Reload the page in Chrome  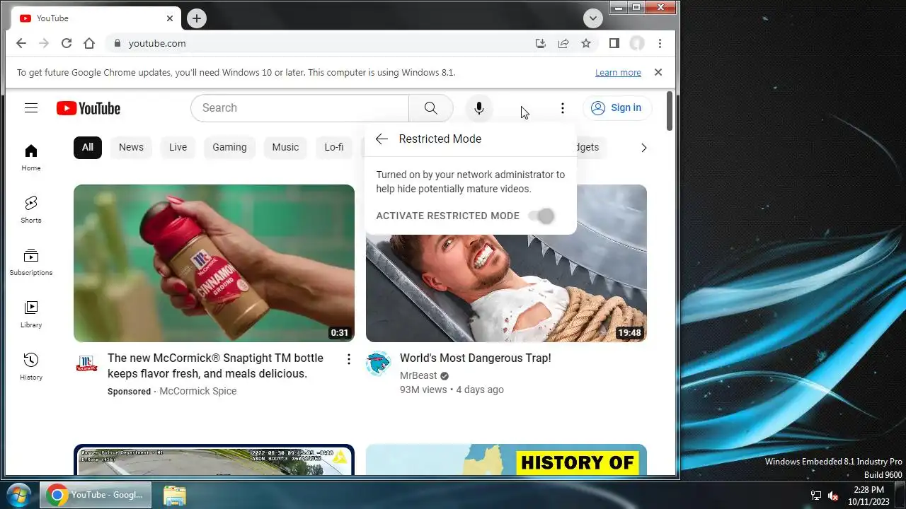pyautogui.click(x=67, y=43)
